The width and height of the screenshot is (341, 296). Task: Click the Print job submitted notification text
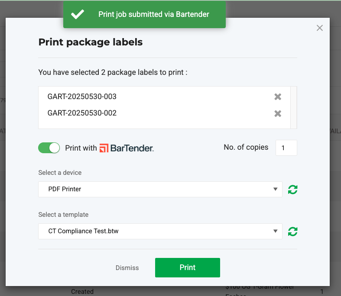coord(153,14)
